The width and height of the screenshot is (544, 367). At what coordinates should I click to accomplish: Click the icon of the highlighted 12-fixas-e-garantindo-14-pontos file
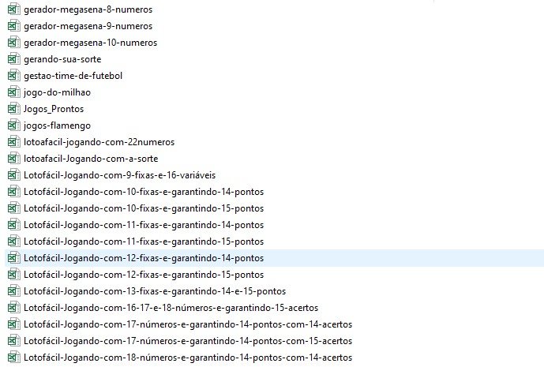pos(14,258)
